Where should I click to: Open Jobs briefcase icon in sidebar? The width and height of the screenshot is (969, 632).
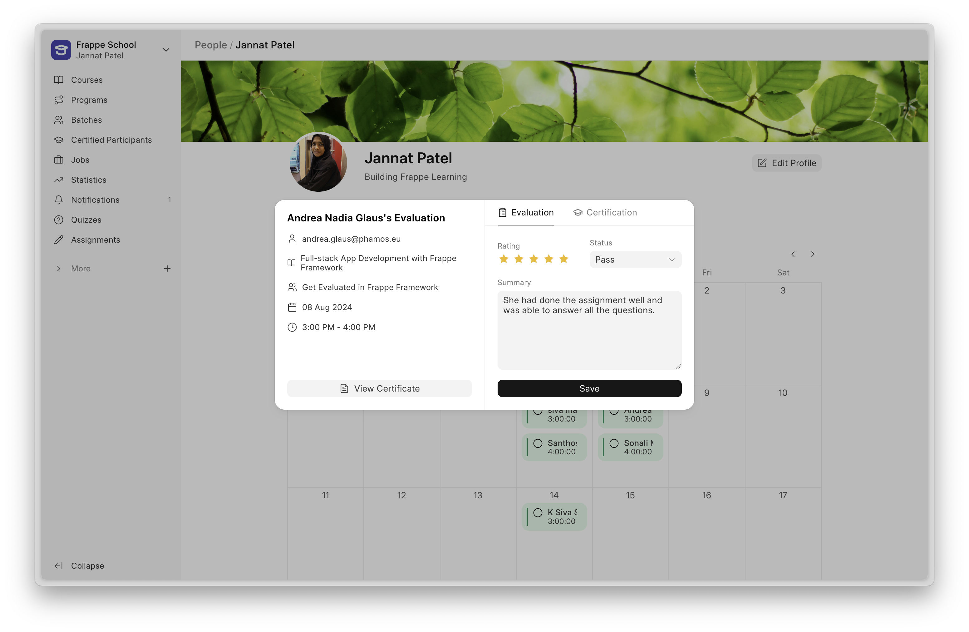[59, 160]
